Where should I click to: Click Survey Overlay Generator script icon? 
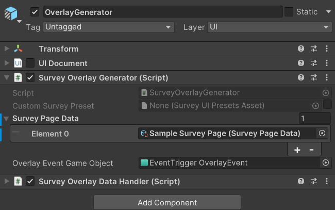point(18,77)
